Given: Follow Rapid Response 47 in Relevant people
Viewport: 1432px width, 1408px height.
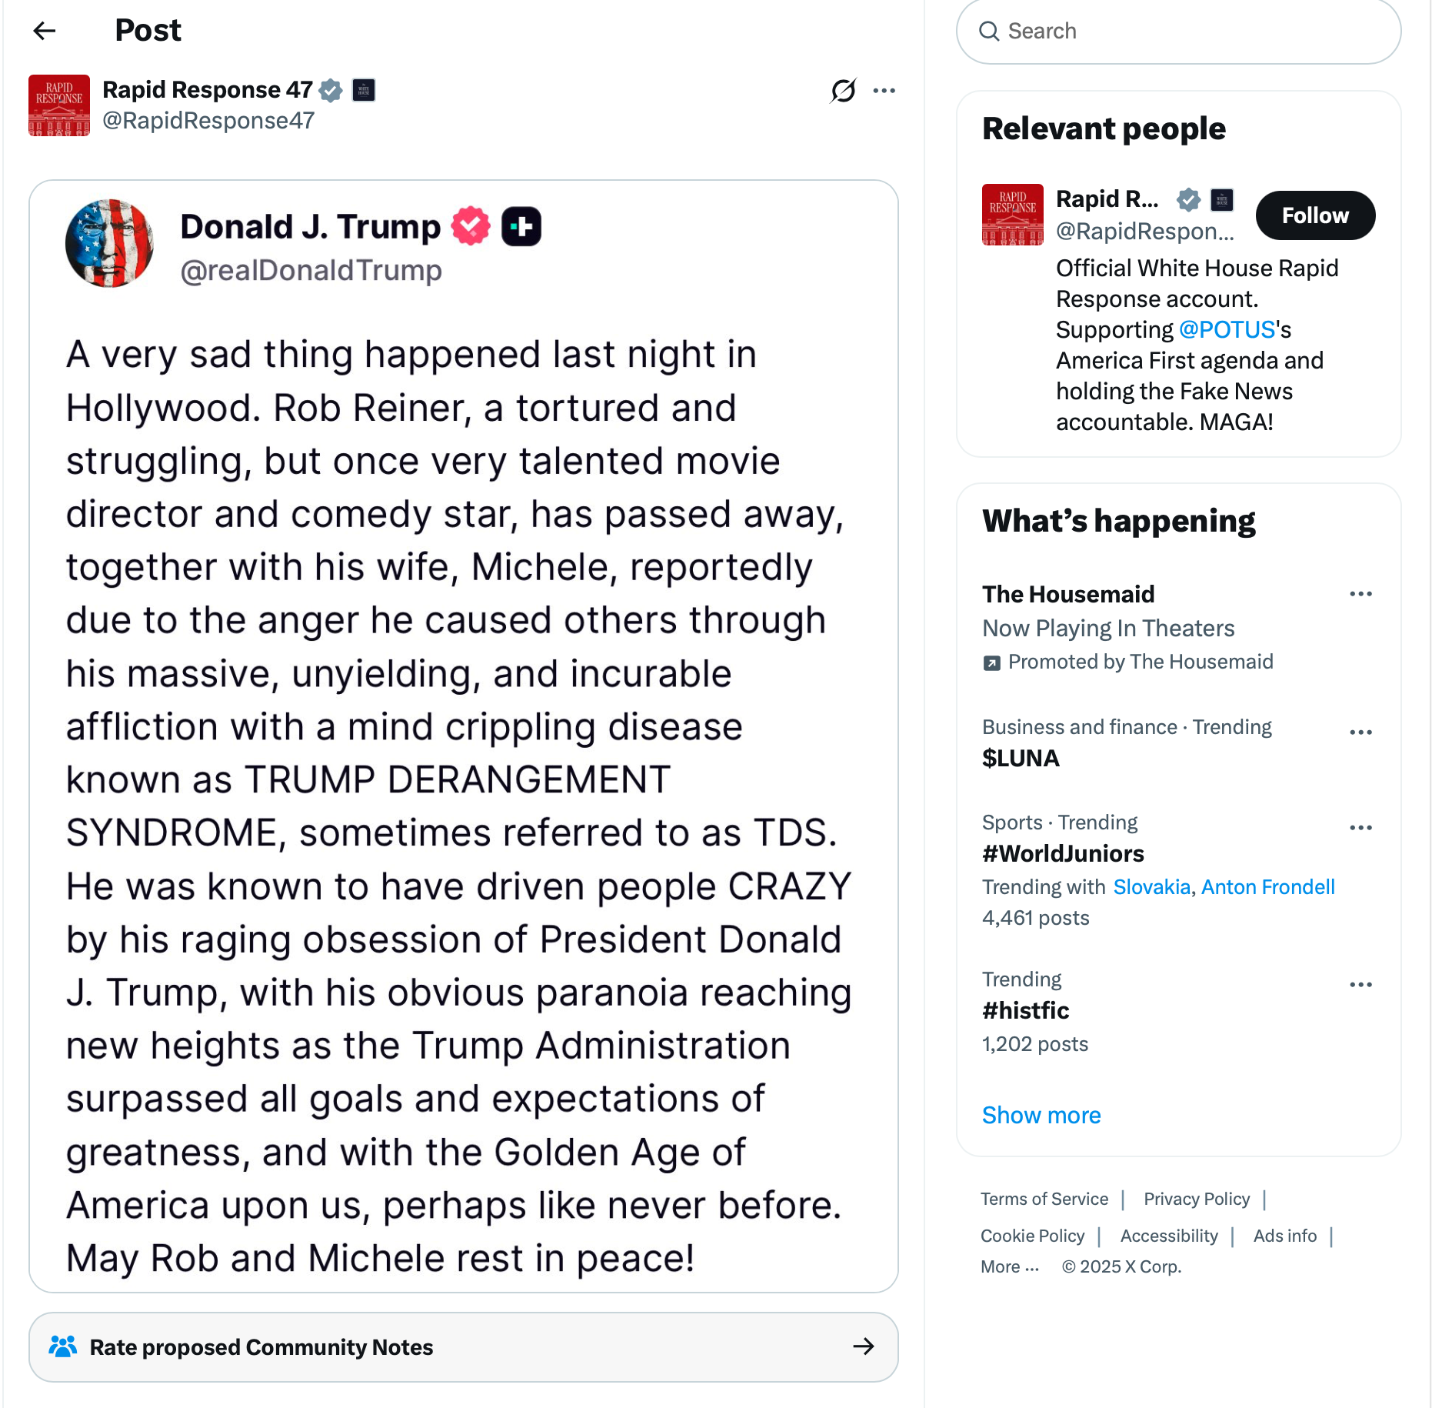Looking at the screenshot, I should click(x=1315, y=215).
